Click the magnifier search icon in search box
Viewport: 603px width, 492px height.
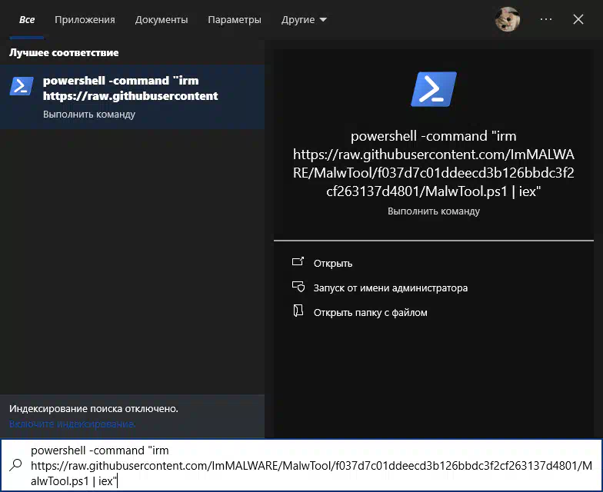pos(15,465)
